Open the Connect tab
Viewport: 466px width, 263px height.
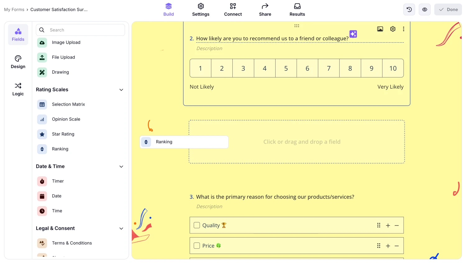pyautogui.click(x=233, y=9)
